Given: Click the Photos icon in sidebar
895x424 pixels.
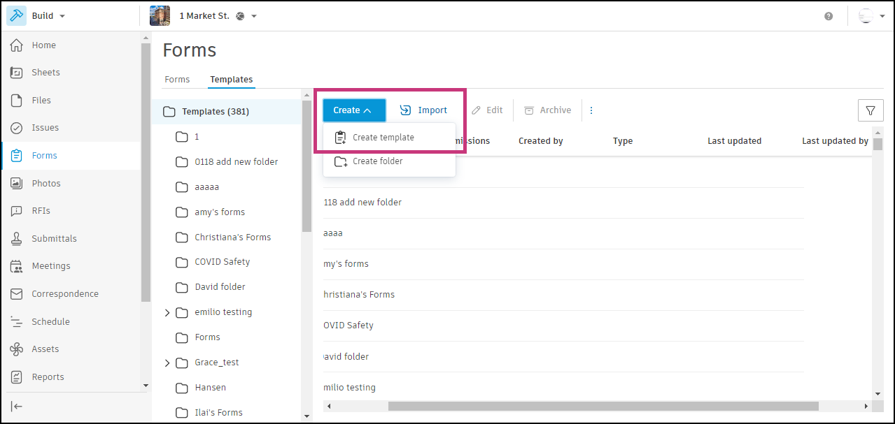Looking at the screenshot, I should (17, 183).
